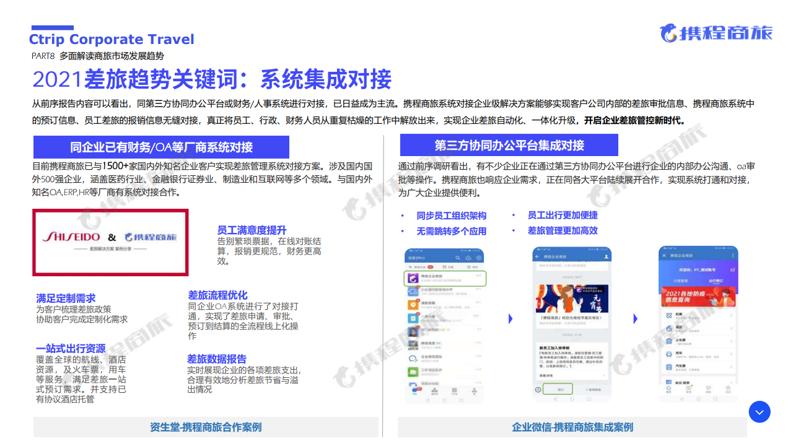Tap back arrow in 携程企业商旅 chat phone
793x446 pixels.
pos(537,256)
